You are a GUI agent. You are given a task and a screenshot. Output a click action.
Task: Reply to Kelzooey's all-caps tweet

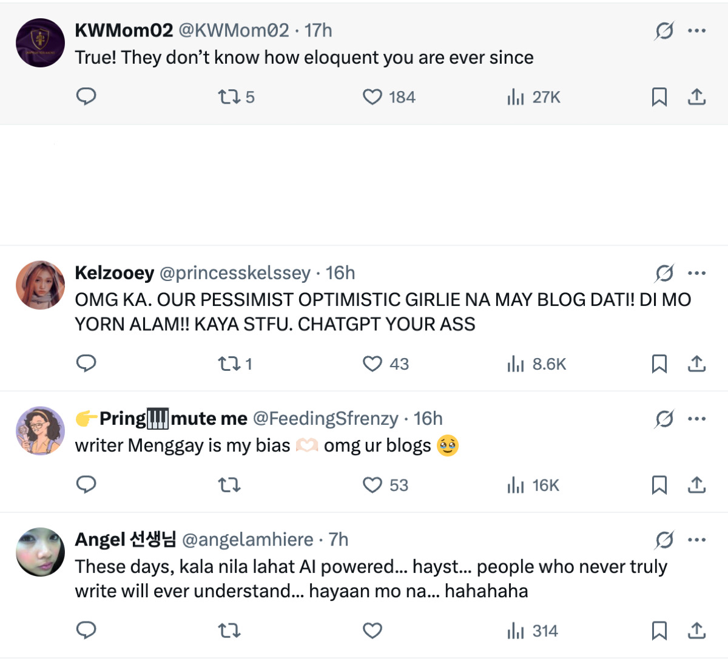[x=86, y=364]
